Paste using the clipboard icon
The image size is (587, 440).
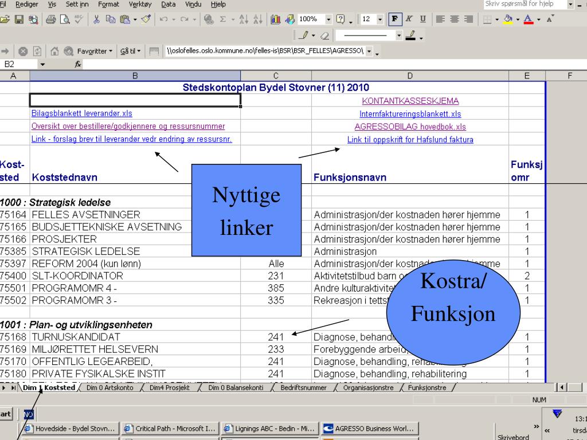tap(124, 19)
